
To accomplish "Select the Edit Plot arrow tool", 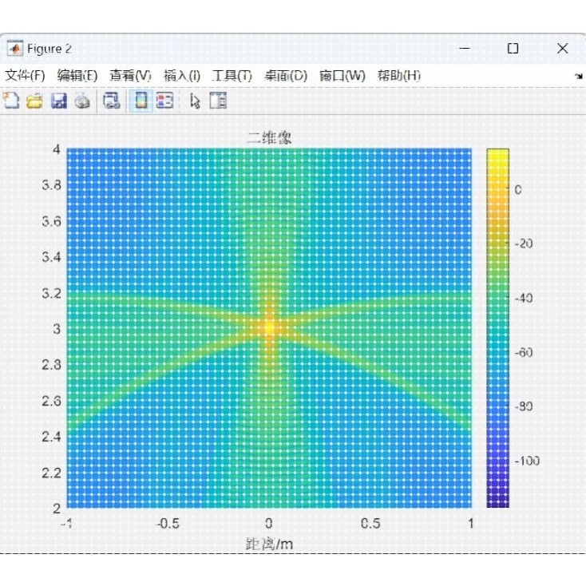I will pyautogui.click(x=195, y=101).
